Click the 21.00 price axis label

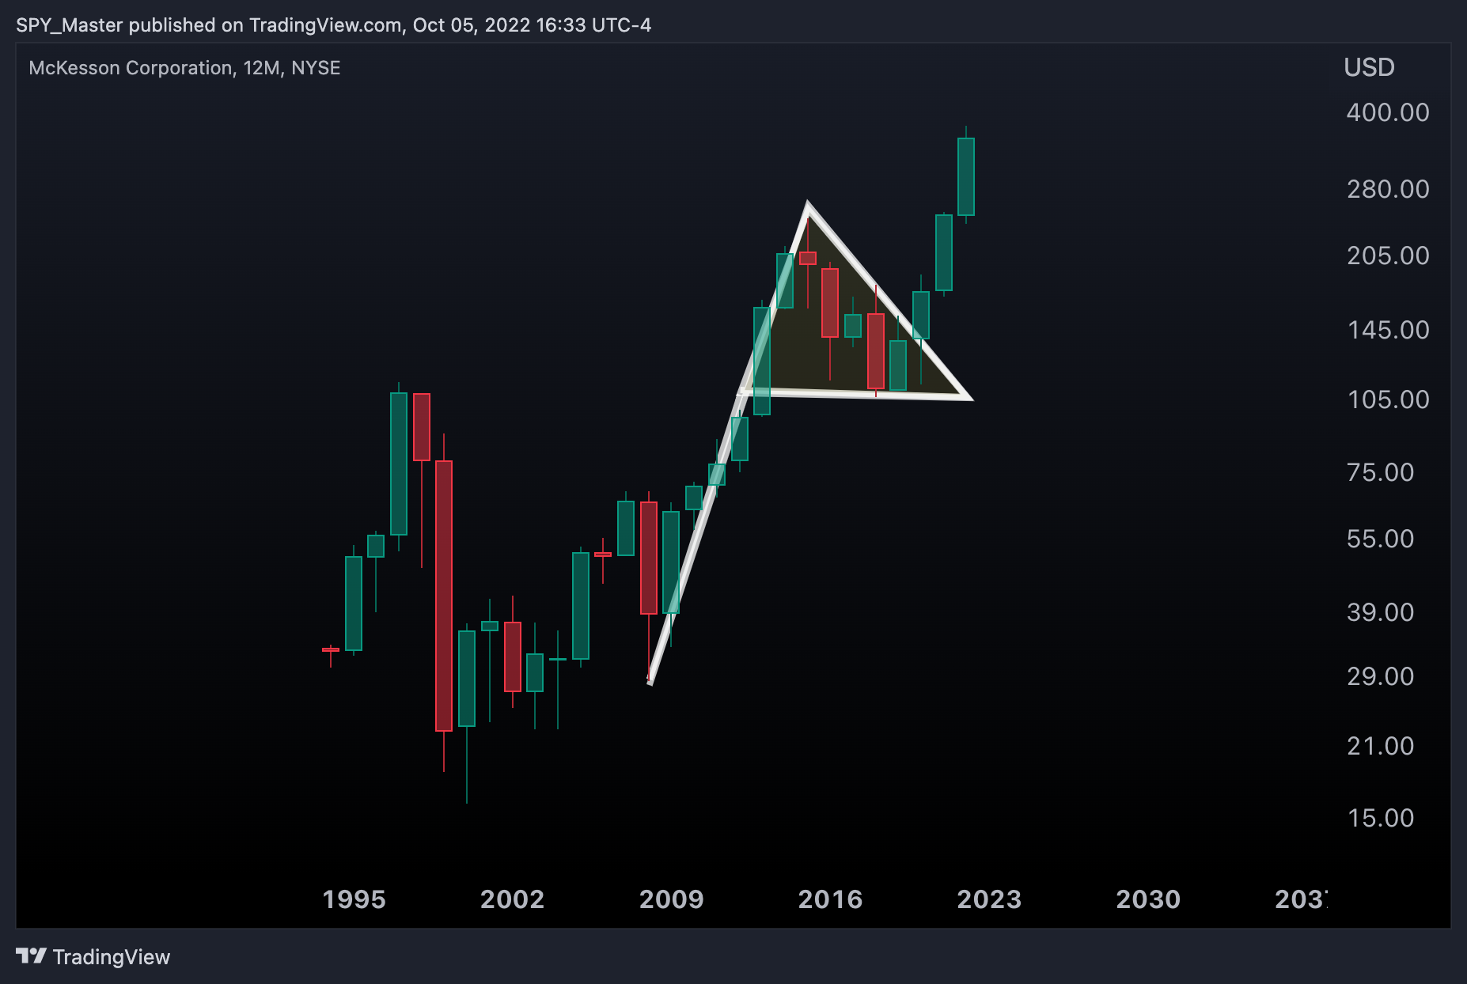[1380, 746]
